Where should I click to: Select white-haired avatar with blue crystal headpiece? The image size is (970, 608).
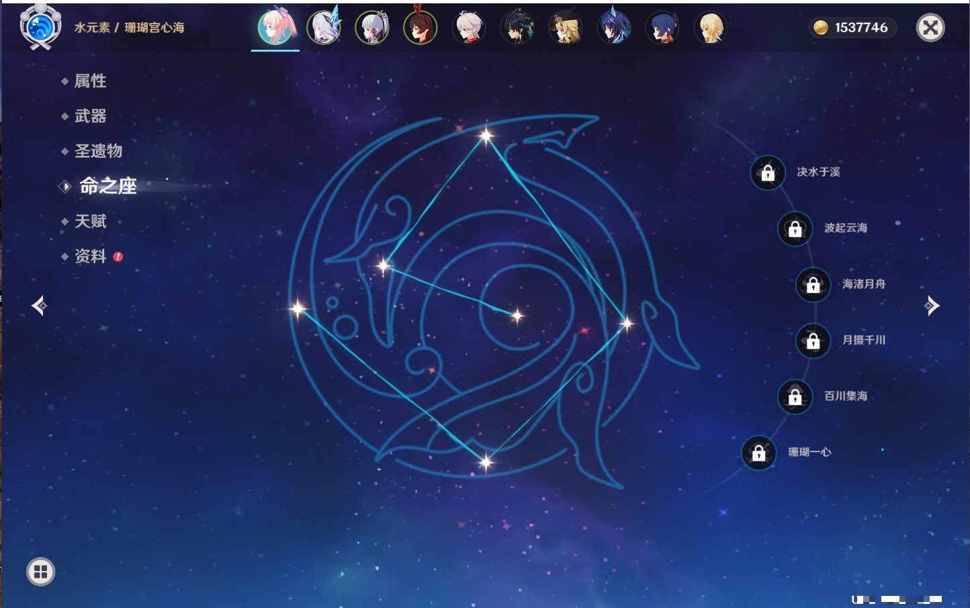324,28
